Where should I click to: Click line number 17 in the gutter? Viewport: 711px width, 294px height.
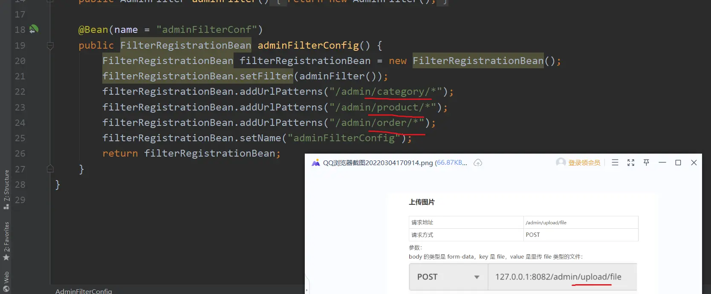point(20,15)
